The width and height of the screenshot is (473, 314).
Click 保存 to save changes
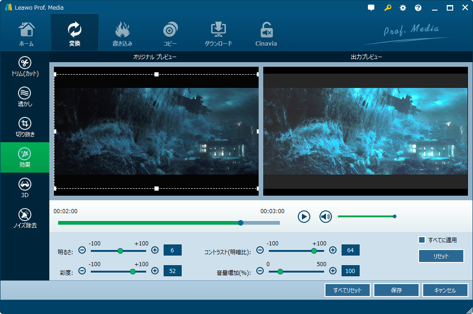tap(396, 290)
